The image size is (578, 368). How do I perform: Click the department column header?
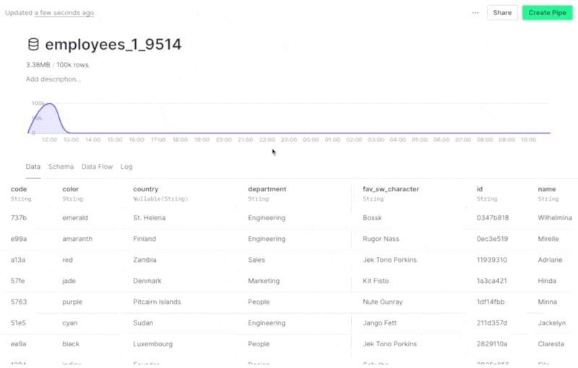click(267, 189)
